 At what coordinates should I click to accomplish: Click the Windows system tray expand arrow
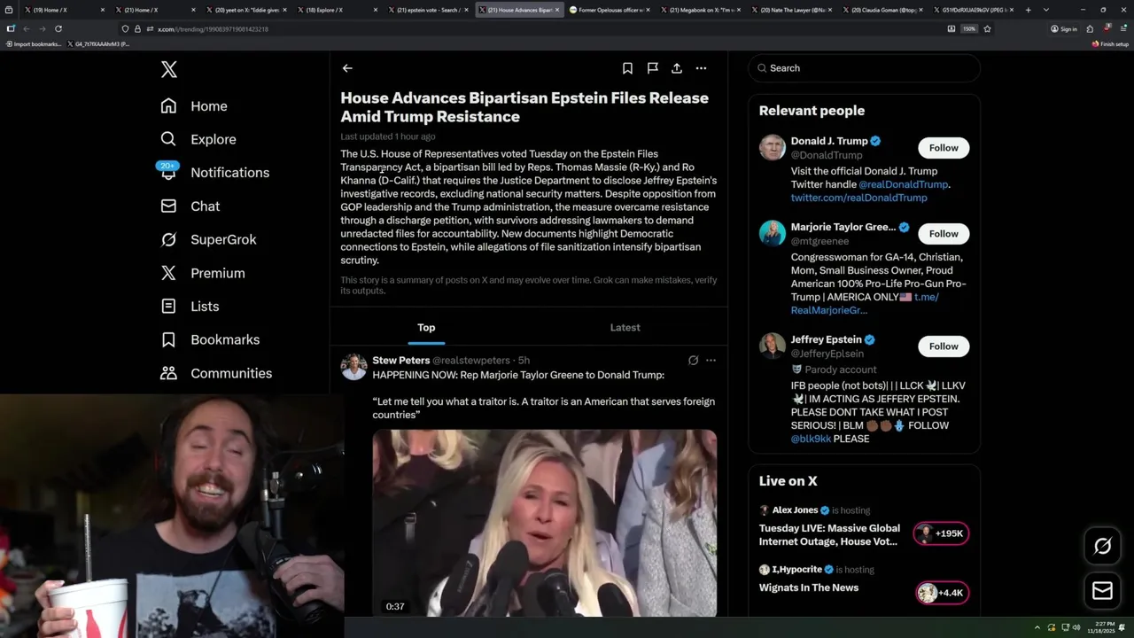click(x=1037, y=627)
